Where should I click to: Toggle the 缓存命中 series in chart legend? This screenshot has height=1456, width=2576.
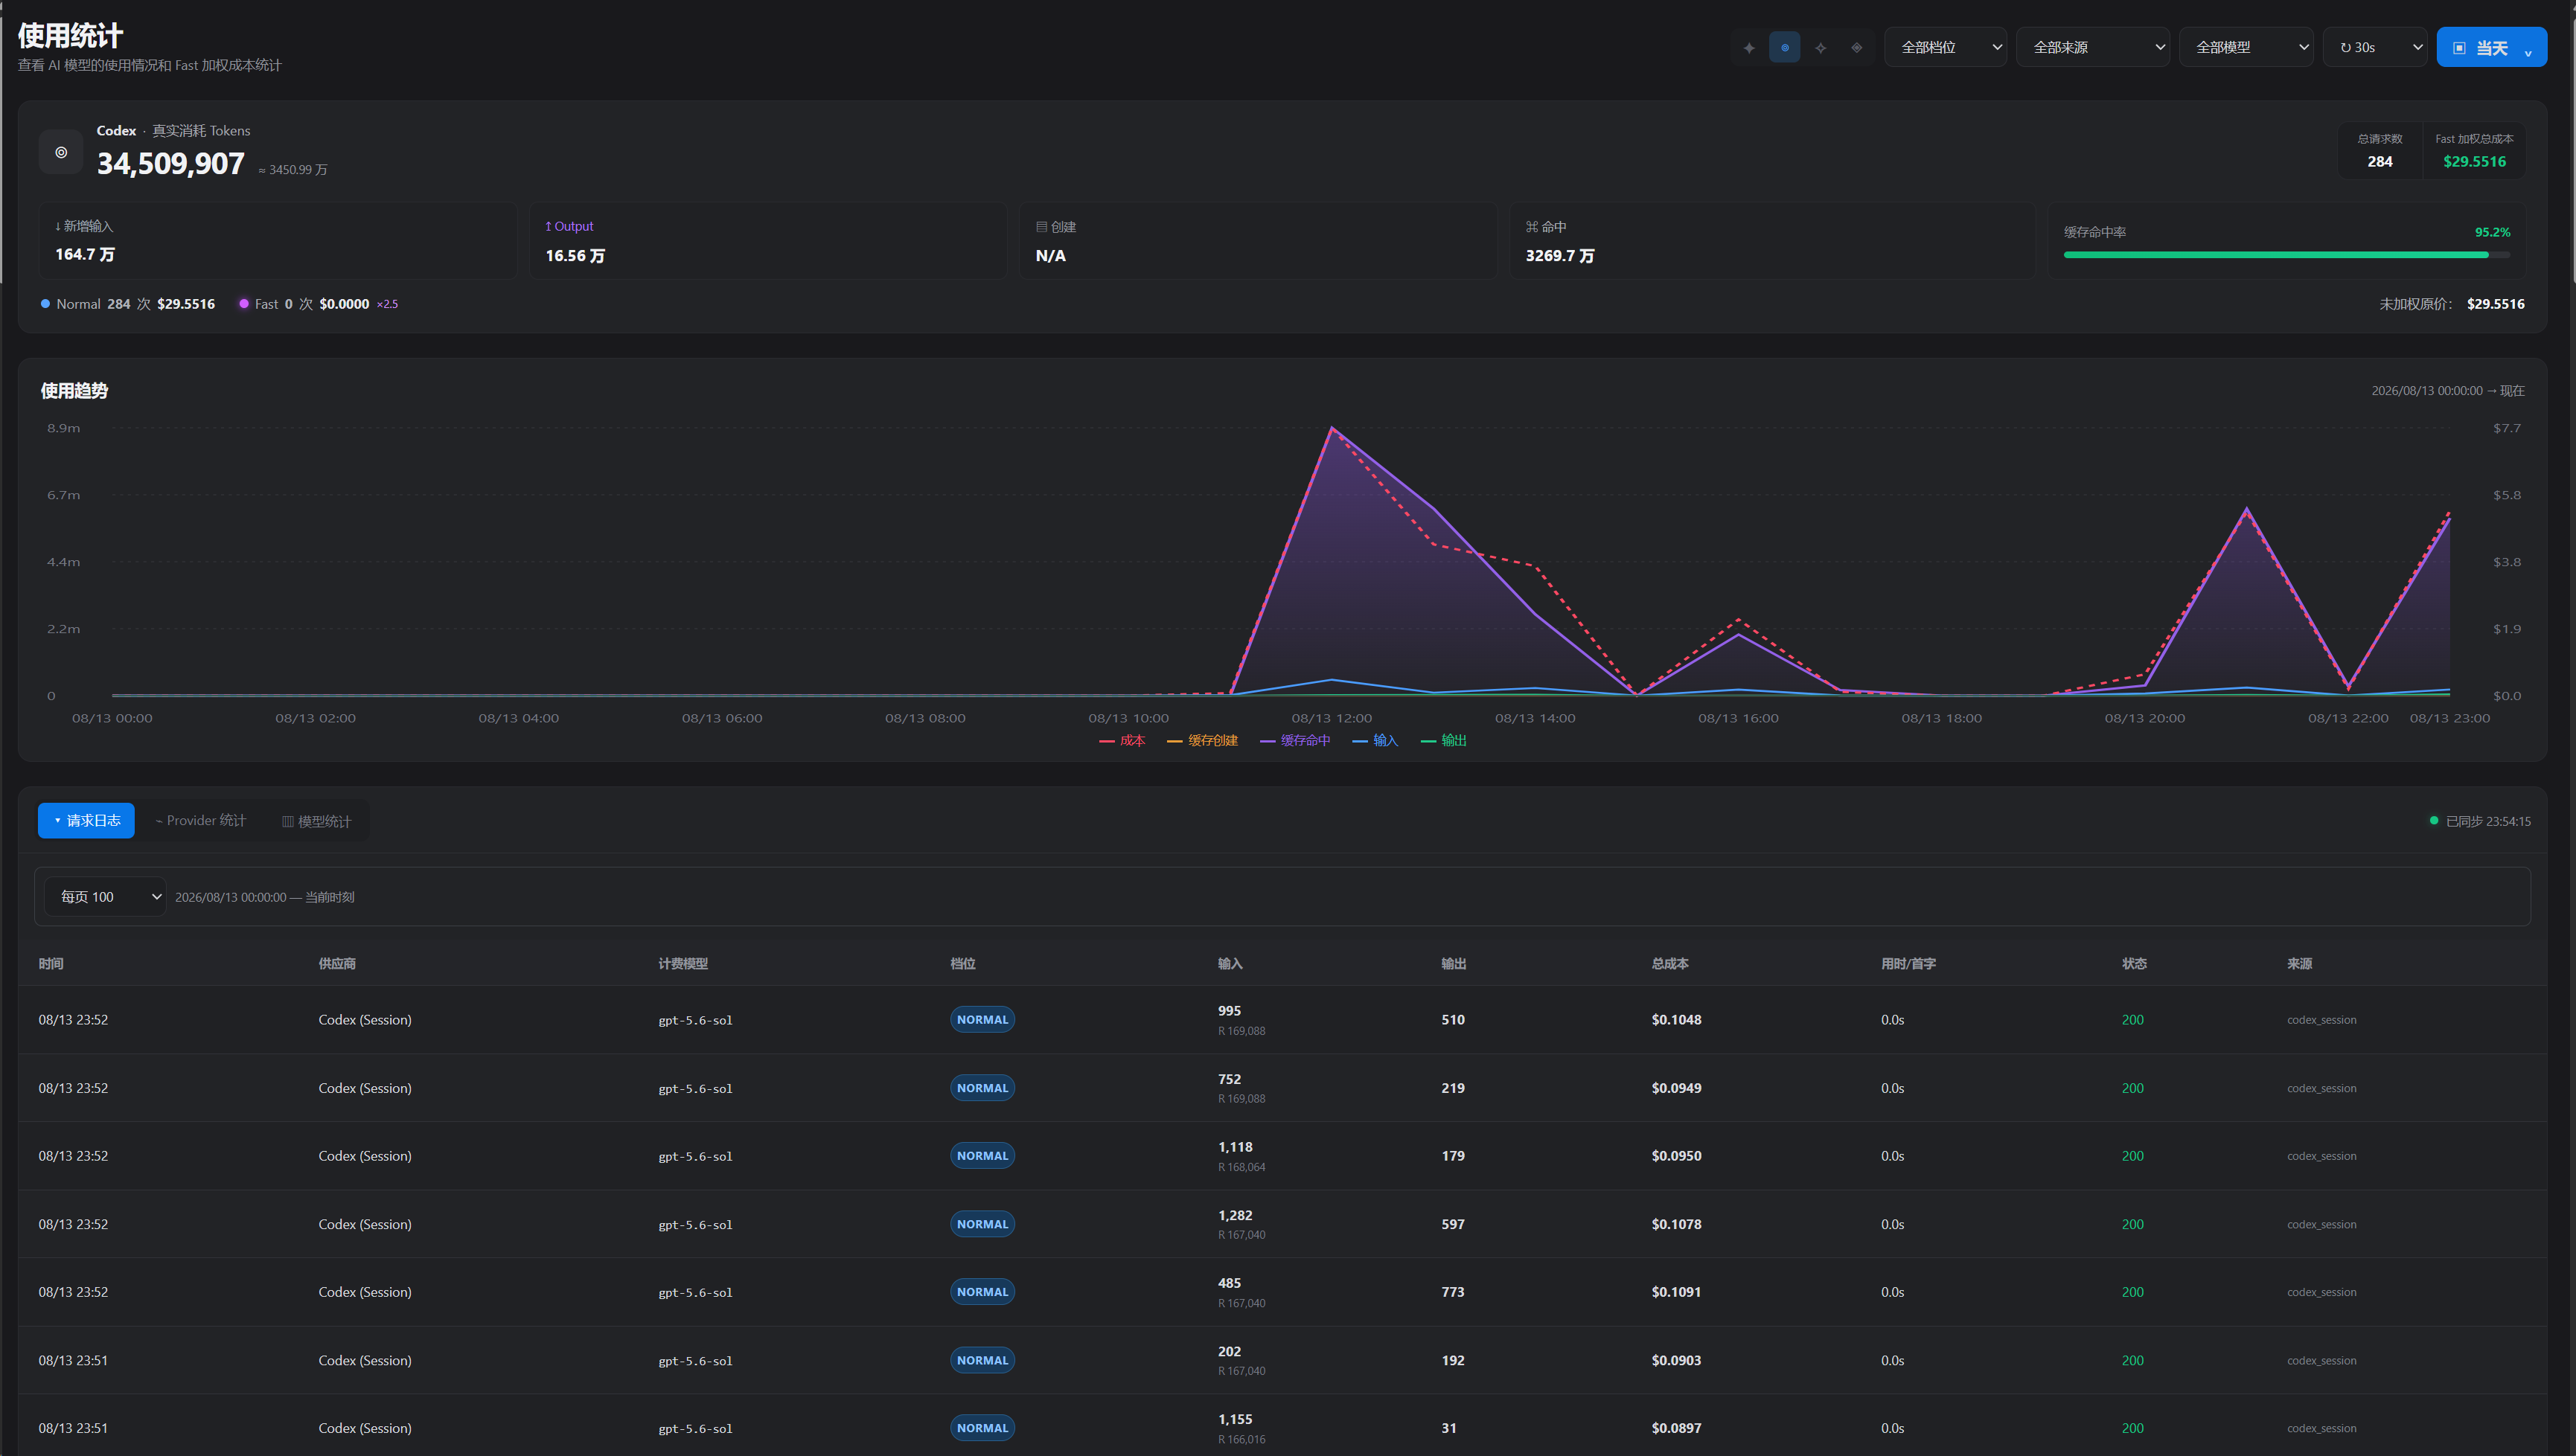click(1296, 741)
